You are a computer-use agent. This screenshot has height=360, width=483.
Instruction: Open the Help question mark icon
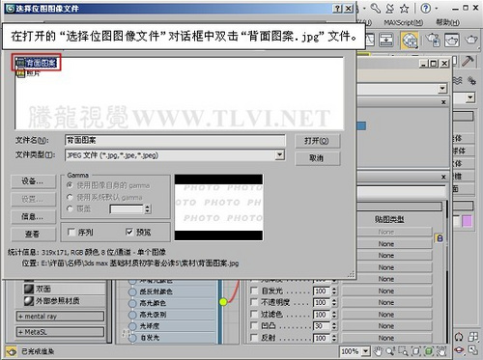pyautogui.click(x=426, y=9)
